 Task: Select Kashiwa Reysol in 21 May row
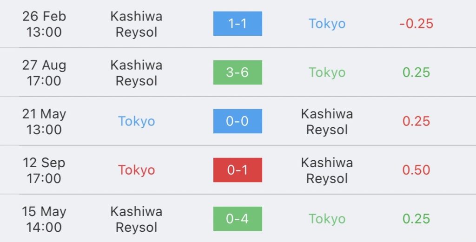[327, 122]
